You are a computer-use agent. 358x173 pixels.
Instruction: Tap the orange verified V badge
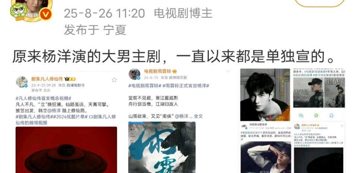(x=45, y=14)
